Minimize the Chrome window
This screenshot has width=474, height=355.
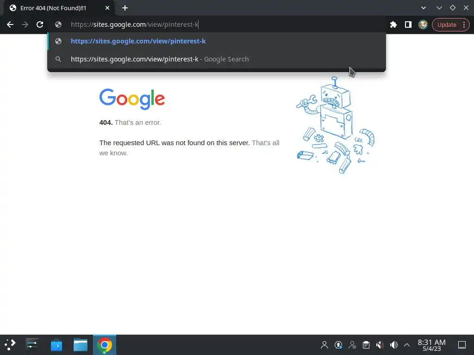pyautogui.click(x=439, y=8)
